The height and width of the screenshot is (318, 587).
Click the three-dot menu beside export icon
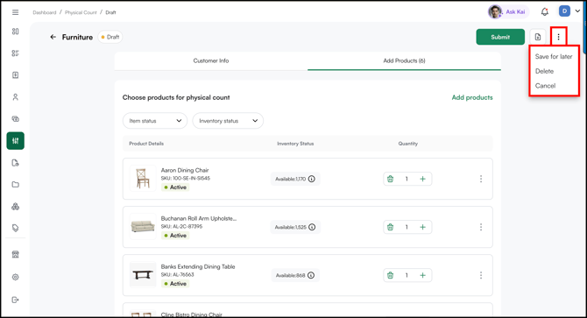click(559, 37)
